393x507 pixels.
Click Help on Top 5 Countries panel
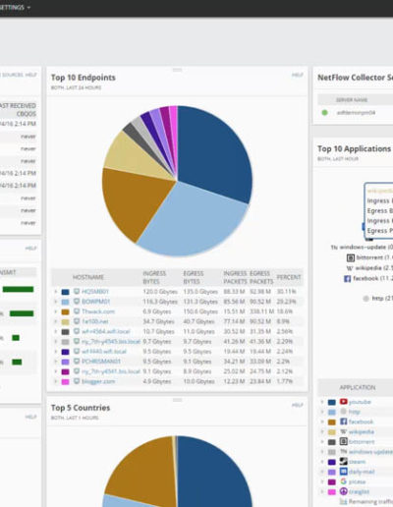[298, 405]
